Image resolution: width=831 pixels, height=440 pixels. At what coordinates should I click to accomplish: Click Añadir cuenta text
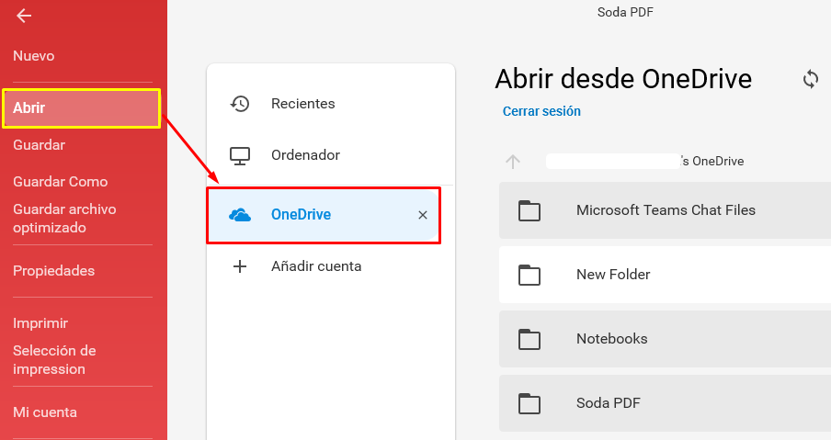[x=316, y=266]
